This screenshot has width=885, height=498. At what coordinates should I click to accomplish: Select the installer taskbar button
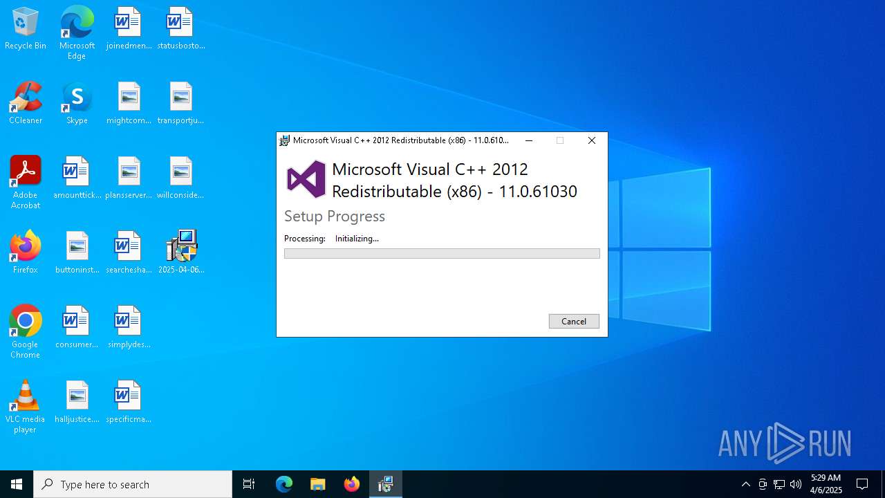386,484
